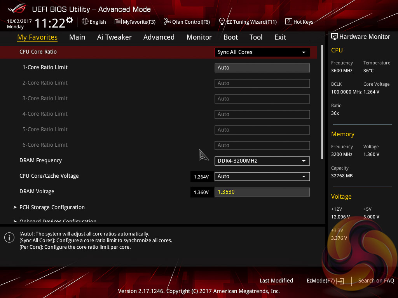This screenshot has height=298, width=398.
Task: Click the +5V 5.000 V reading
Action: pyautogui.click(x=371, y=217)
